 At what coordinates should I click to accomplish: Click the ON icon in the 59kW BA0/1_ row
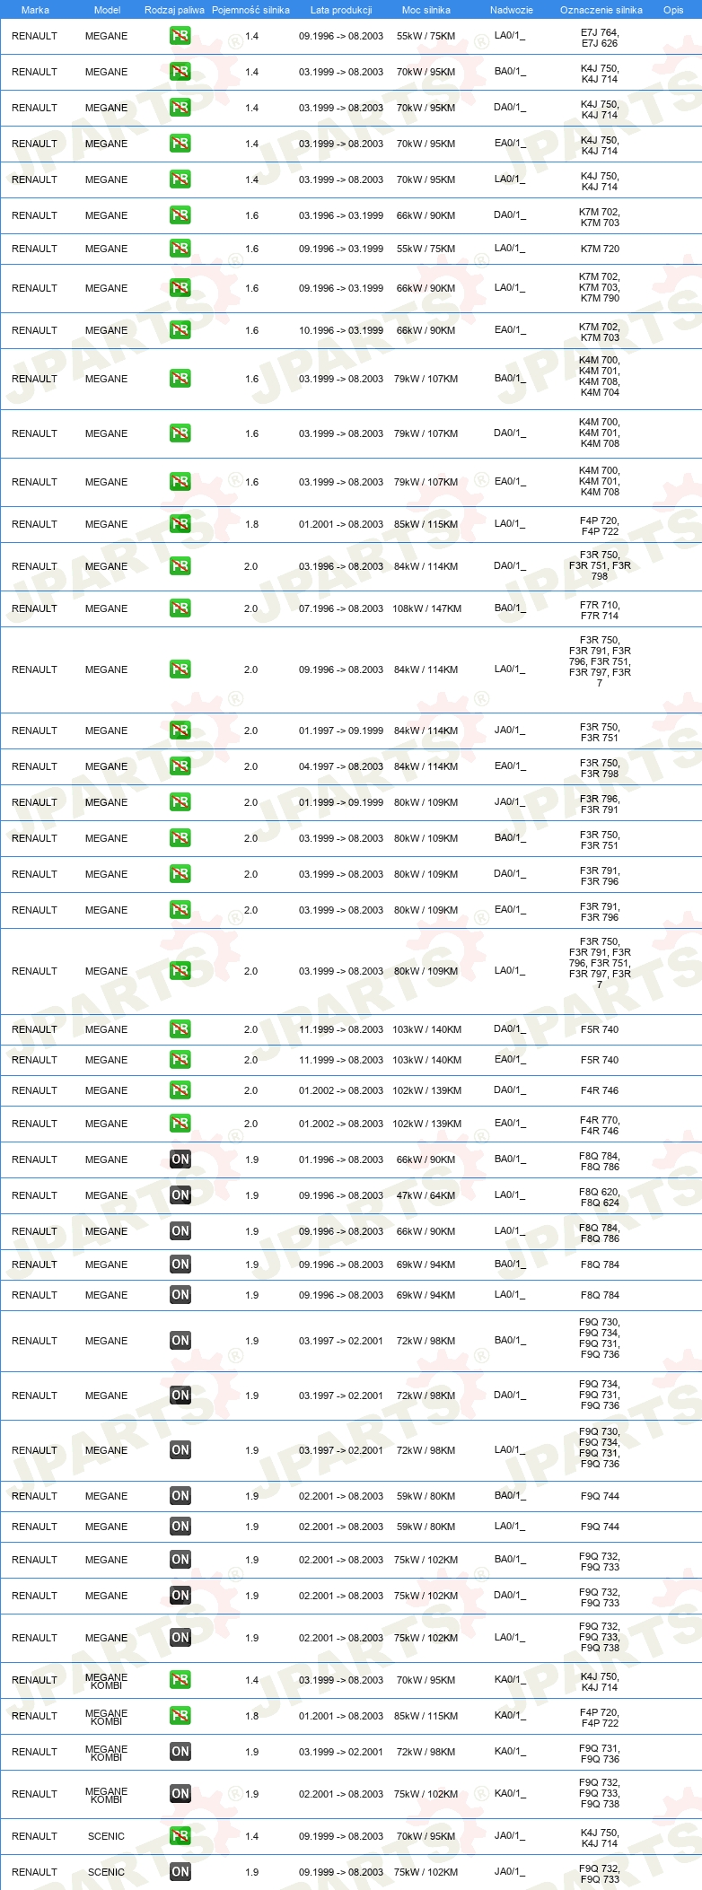pyautogui.click(x=180, y=1496)
